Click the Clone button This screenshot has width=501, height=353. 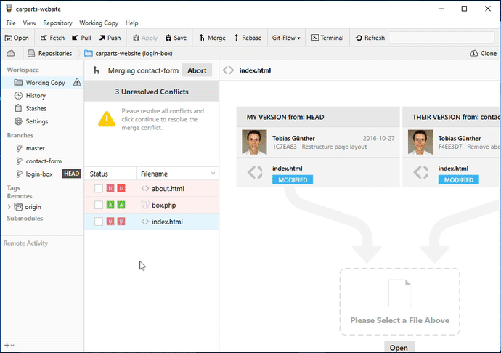tap(483, 53)
